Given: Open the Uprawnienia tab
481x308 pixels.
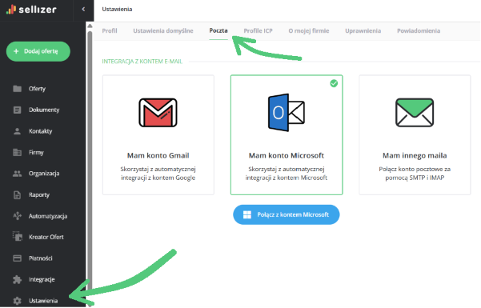Looking at the screenshot, I should [363, 30].
